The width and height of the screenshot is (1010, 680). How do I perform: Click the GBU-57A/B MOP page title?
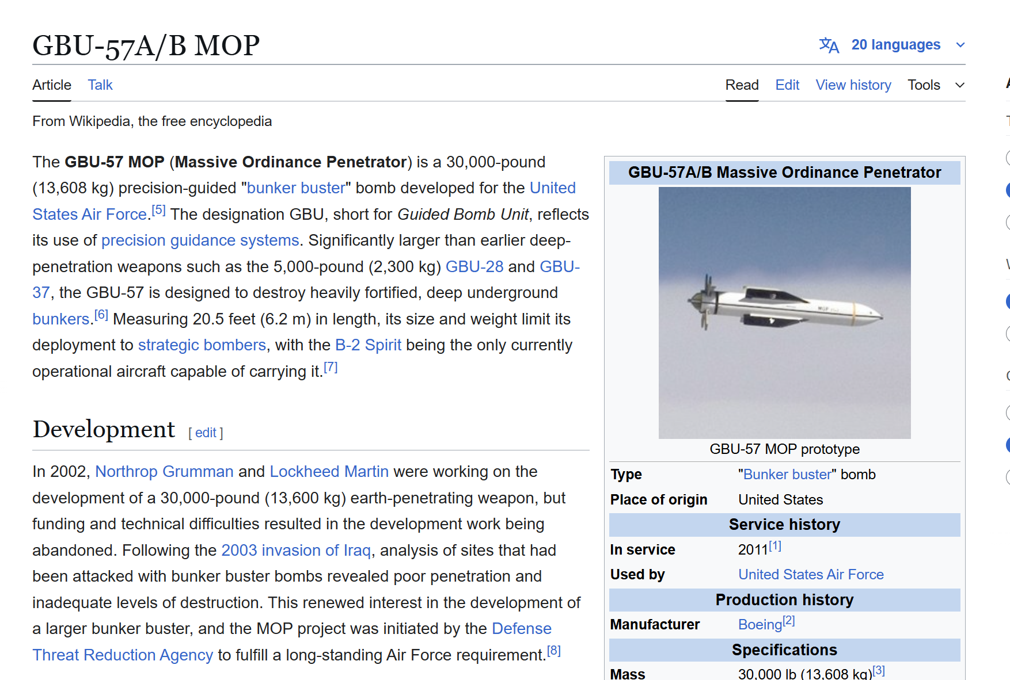(146, 45)
